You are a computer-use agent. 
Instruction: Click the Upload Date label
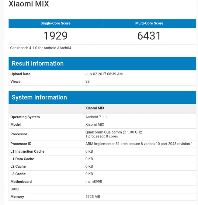[20, 74]
